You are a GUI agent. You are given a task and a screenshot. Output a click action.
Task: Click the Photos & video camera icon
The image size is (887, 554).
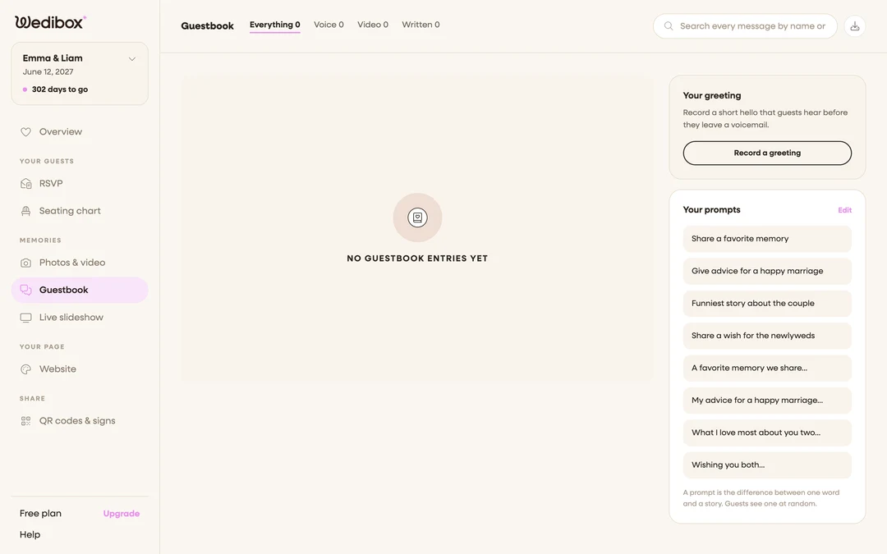[x=25, y=263]
